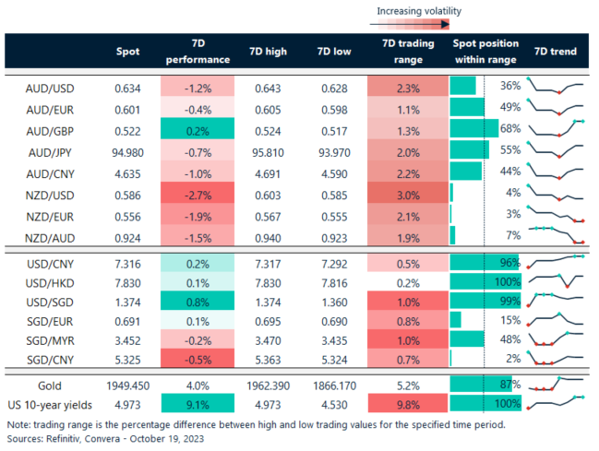Click the NZD/USD 7D trend sparkline
The height and width of the screenshot is (451, 599).
557,192
